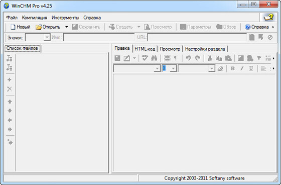Open the Справка menu
Image resolution: width=281 pixels, height=185 pixels.
point(92,18)
